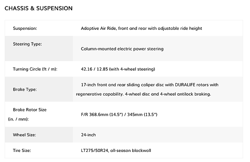Click the Tire Size: label
The width and height of the screenshot is (250, 162).
click(x=22, y=151)
